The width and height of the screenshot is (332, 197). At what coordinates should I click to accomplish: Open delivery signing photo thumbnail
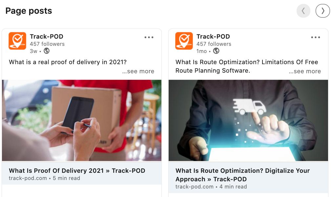(82, 120)
